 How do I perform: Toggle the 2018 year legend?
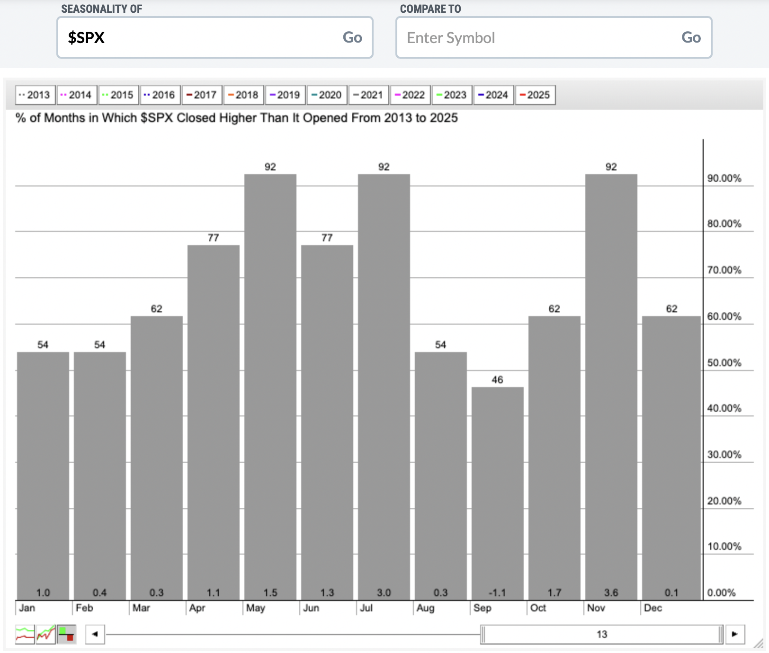point(243,95)
